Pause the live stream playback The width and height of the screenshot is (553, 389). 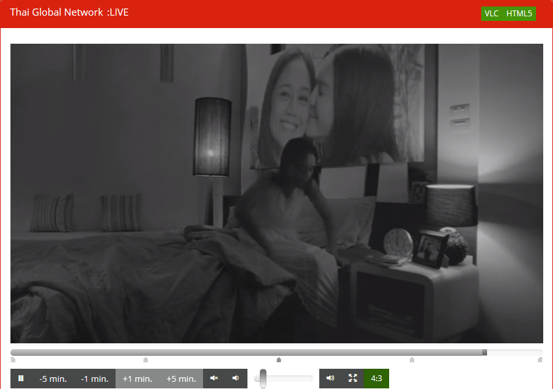click(21, 379)
